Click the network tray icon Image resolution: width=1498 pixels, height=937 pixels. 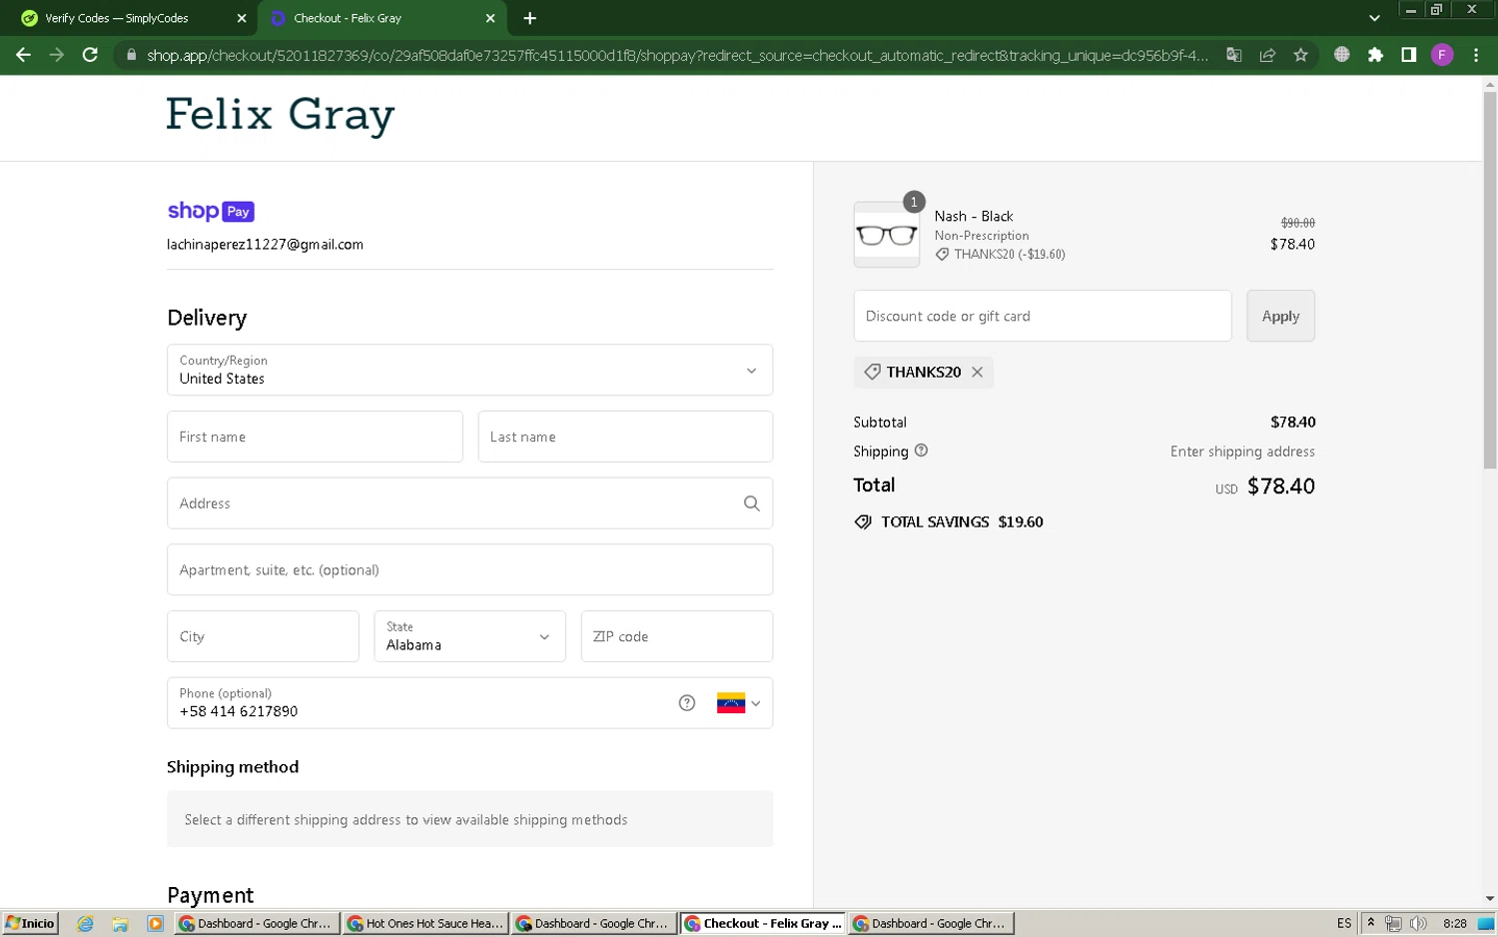(x=1393, y=923)
